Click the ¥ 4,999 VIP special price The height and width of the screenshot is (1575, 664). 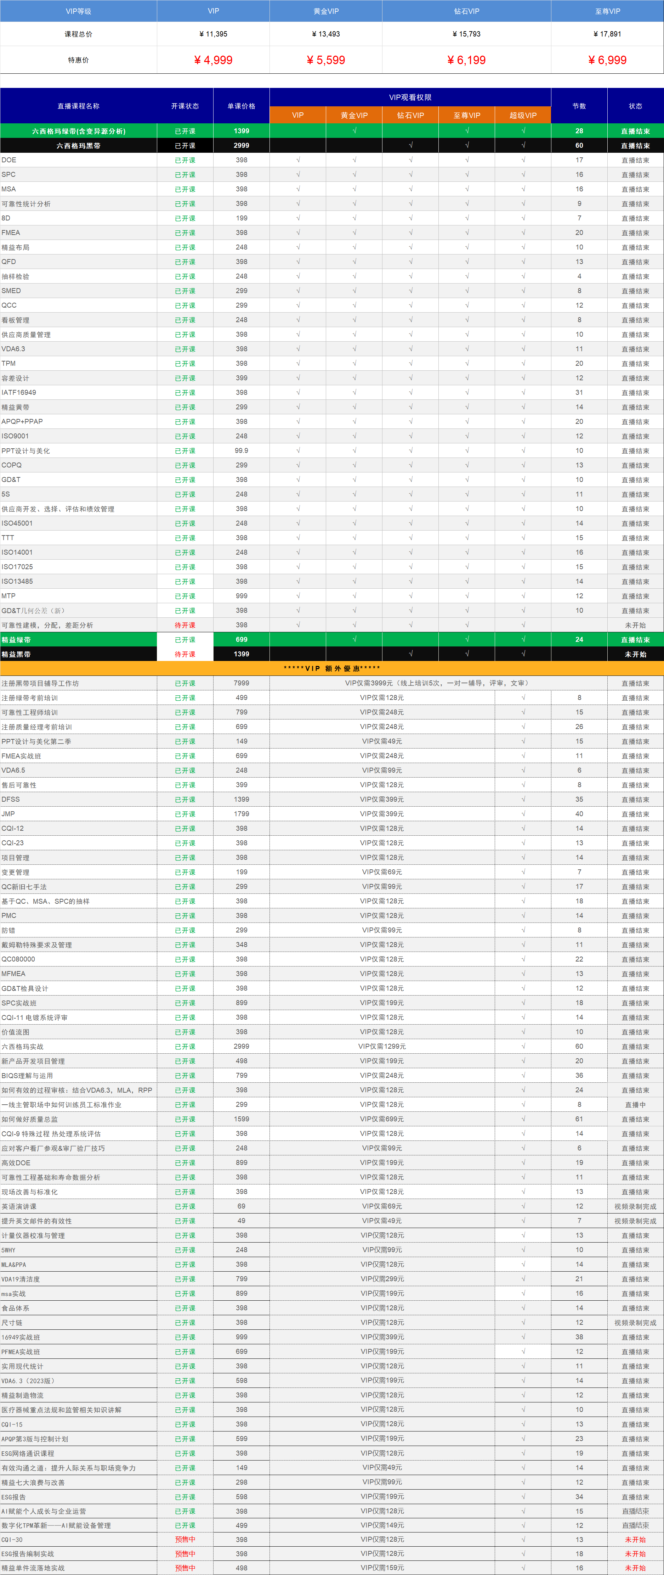coord(212,60)
